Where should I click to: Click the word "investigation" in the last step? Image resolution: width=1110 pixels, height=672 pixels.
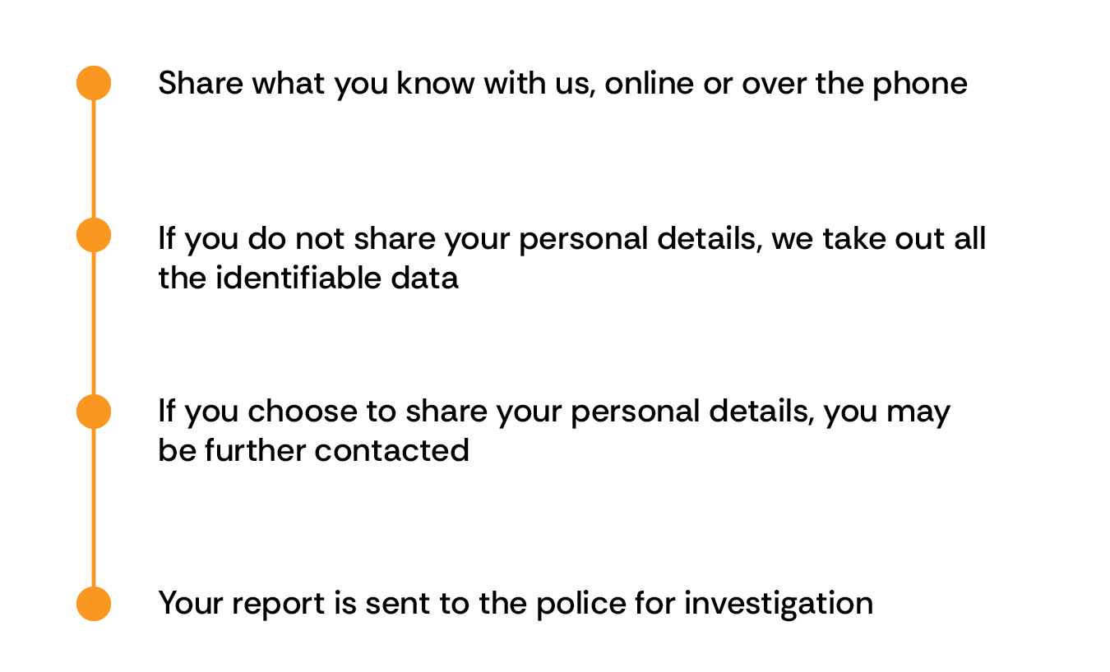point(779,605)
